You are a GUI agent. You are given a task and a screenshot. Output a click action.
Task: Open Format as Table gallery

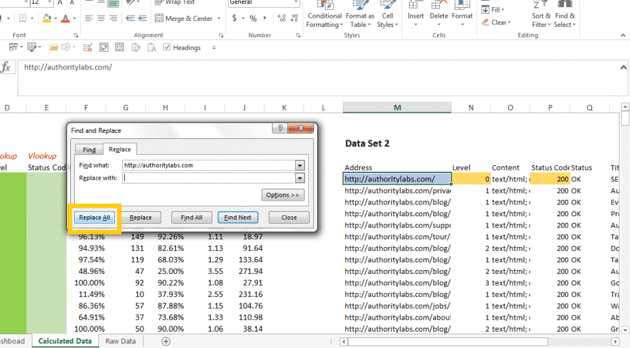click(360, 15)
